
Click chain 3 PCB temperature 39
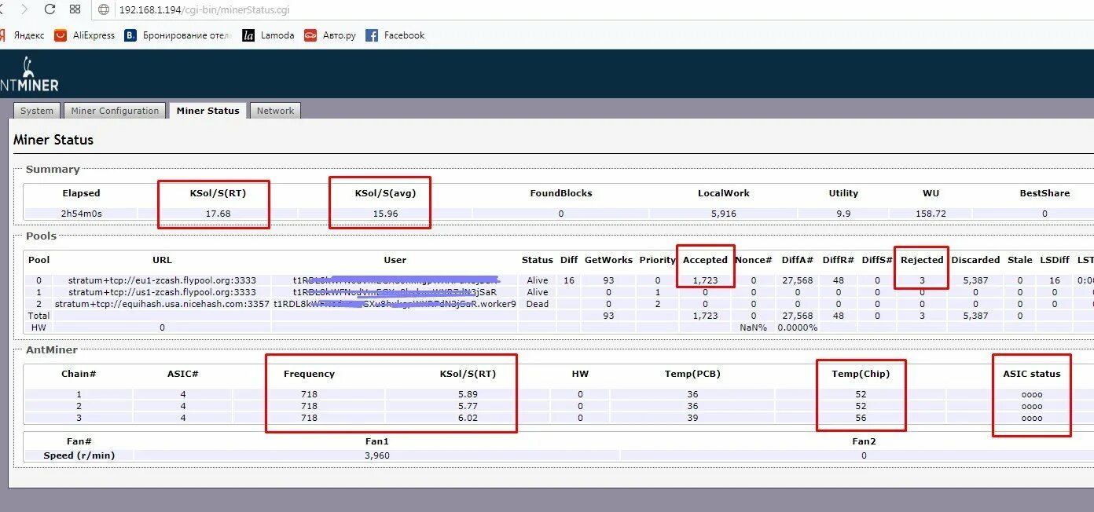(692, 418)
